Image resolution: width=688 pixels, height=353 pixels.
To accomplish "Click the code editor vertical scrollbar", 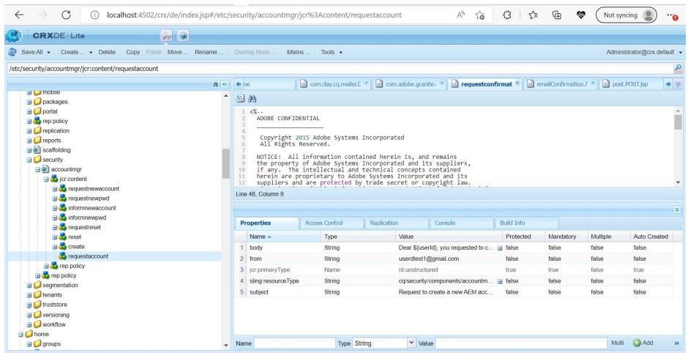I will 678,121.
